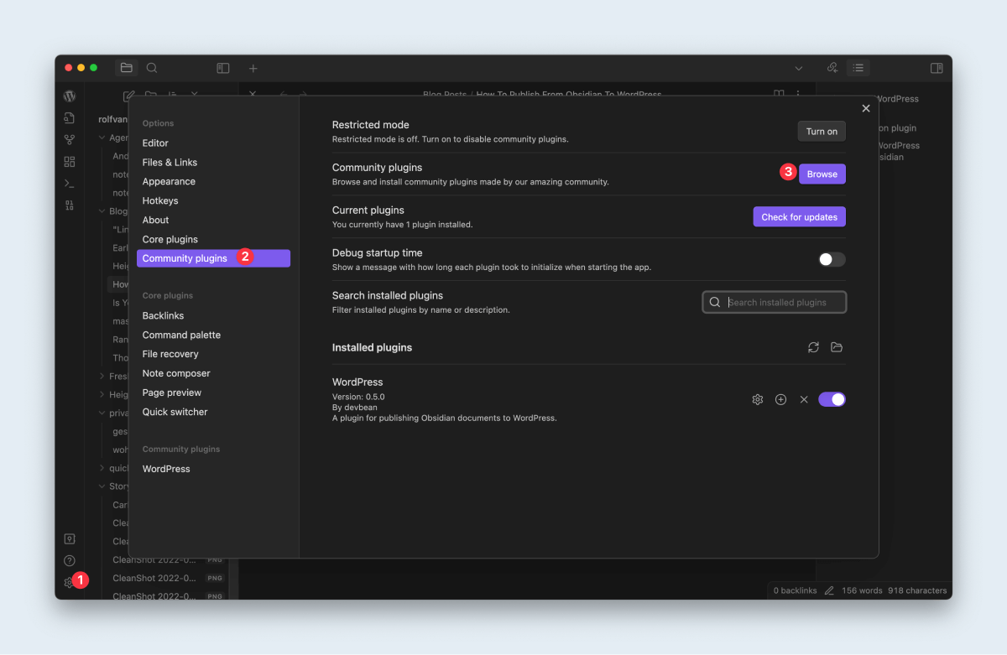The image size is (1007, 655).
Task: Click 918 characters in status bar
Action: [918, 590]
